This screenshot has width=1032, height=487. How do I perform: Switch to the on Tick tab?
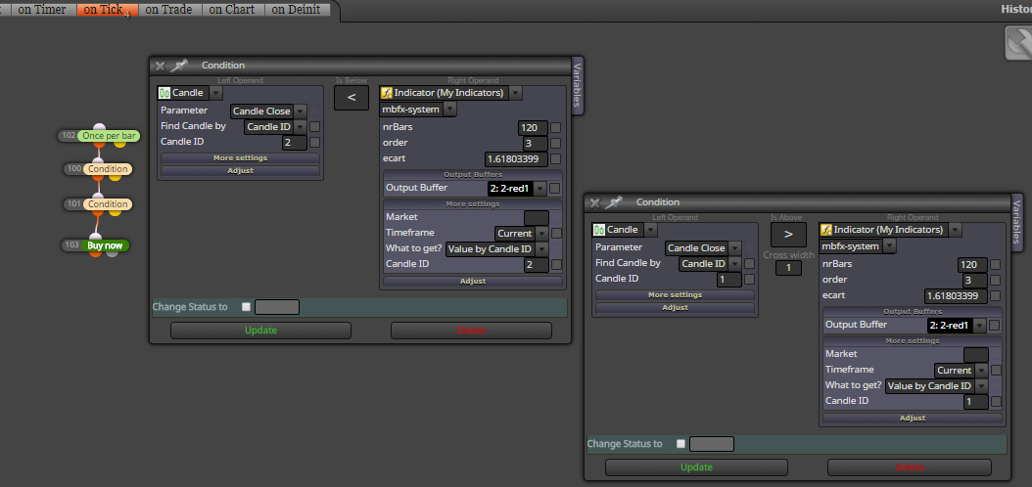(108, 9)
